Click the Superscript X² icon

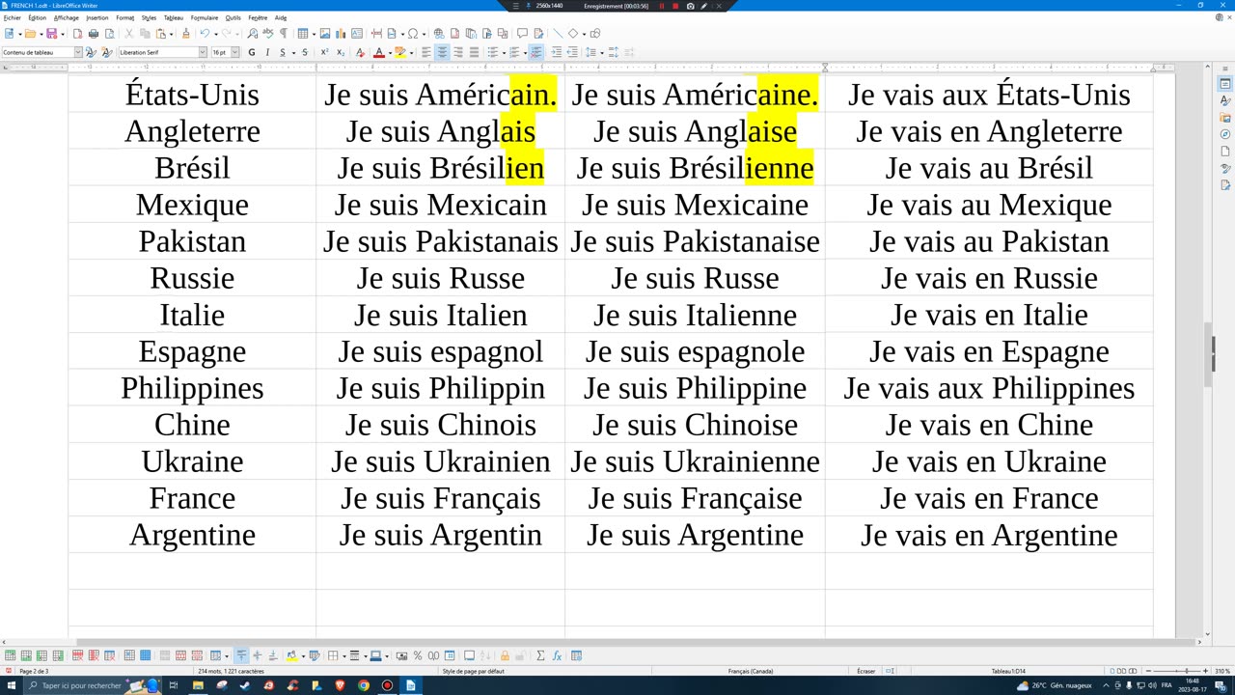pyautogui.click(x=324, y=52)
